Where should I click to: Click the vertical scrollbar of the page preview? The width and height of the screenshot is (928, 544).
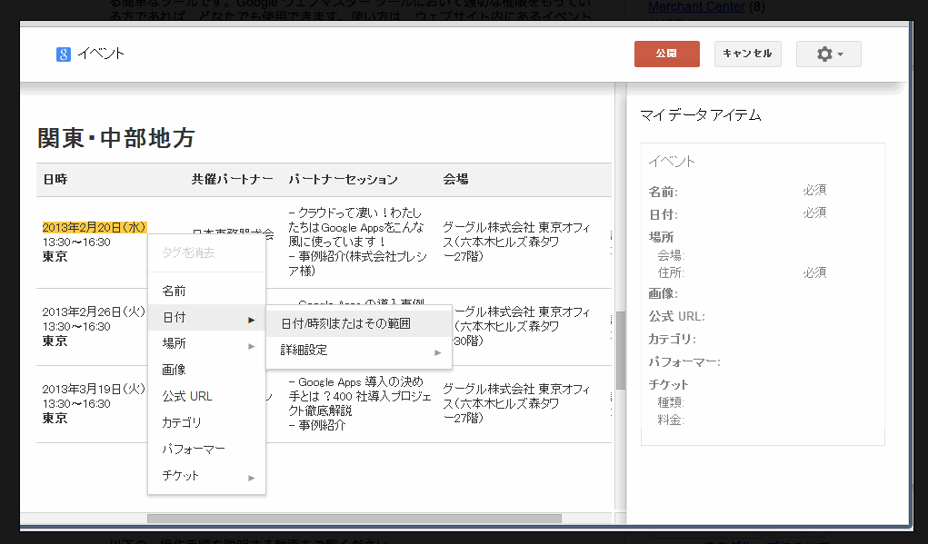coord(621,350)
